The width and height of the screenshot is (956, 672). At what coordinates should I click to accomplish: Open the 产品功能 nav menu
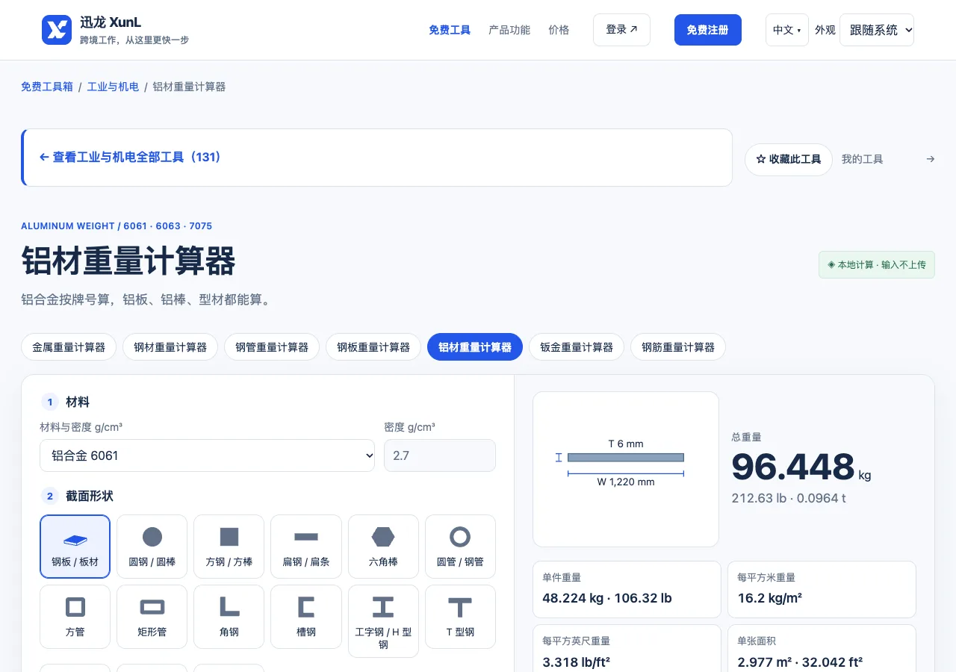(509, 30)
